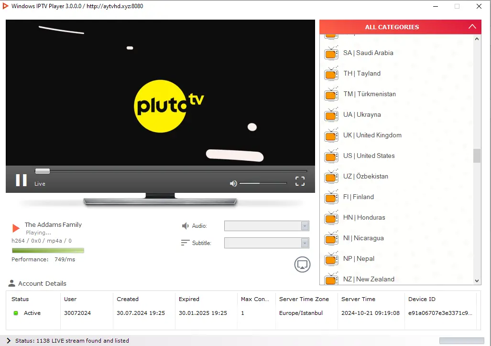Select HN | Honduras category
Image resolution: width=491 pixels, height=346 pixels.
click(397, 217)
